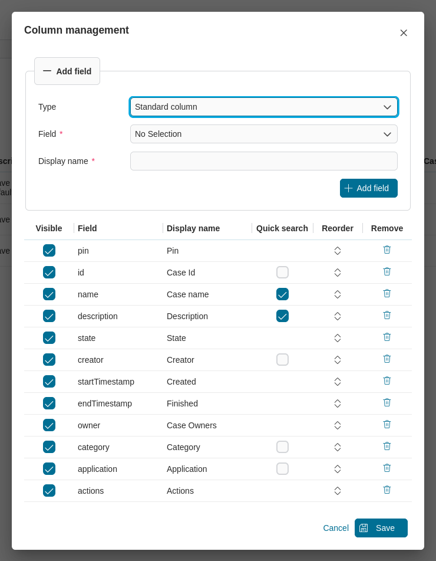Remove the "category" field using delete icon

tap(387, 446)
